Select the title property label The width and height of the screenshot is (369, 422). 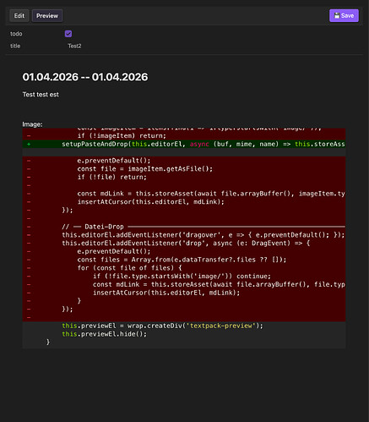(x=15, y=46)
